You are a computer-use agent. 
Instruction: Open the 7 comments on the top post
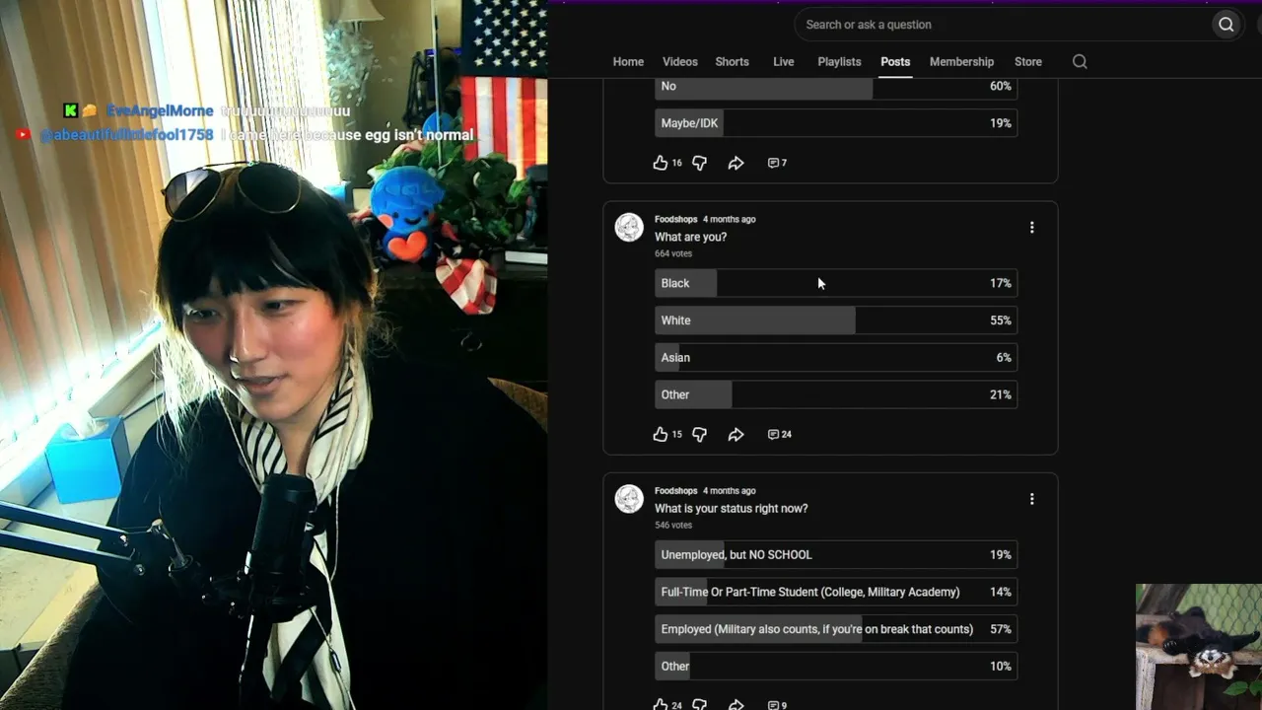(777, 163)
